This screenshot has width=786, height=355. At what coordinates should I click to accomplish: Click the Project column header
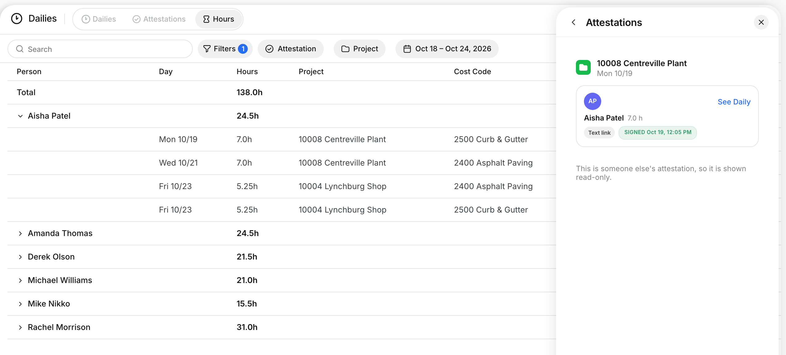tap(311, 72)
